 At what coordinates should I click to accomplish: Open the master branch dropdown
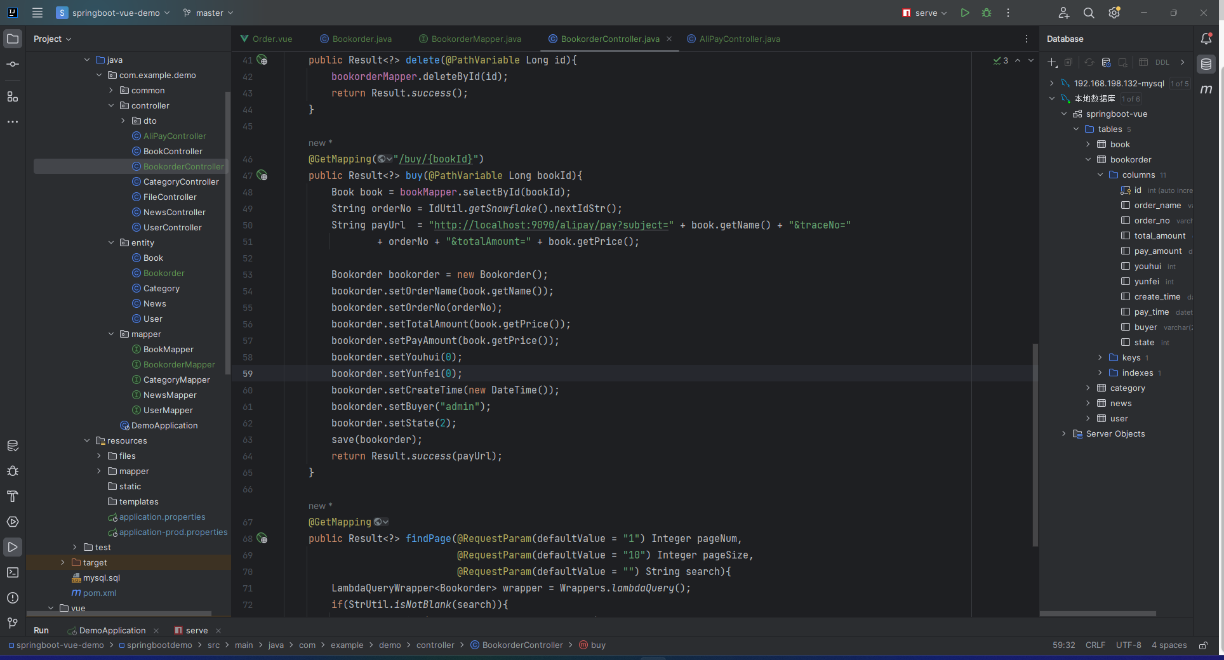coord(208,13)
